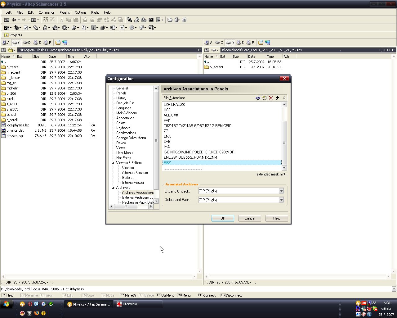This screenshot has height=318, width=397.
Task: Open the Windows Start button
Action: (x=6, y=304)
